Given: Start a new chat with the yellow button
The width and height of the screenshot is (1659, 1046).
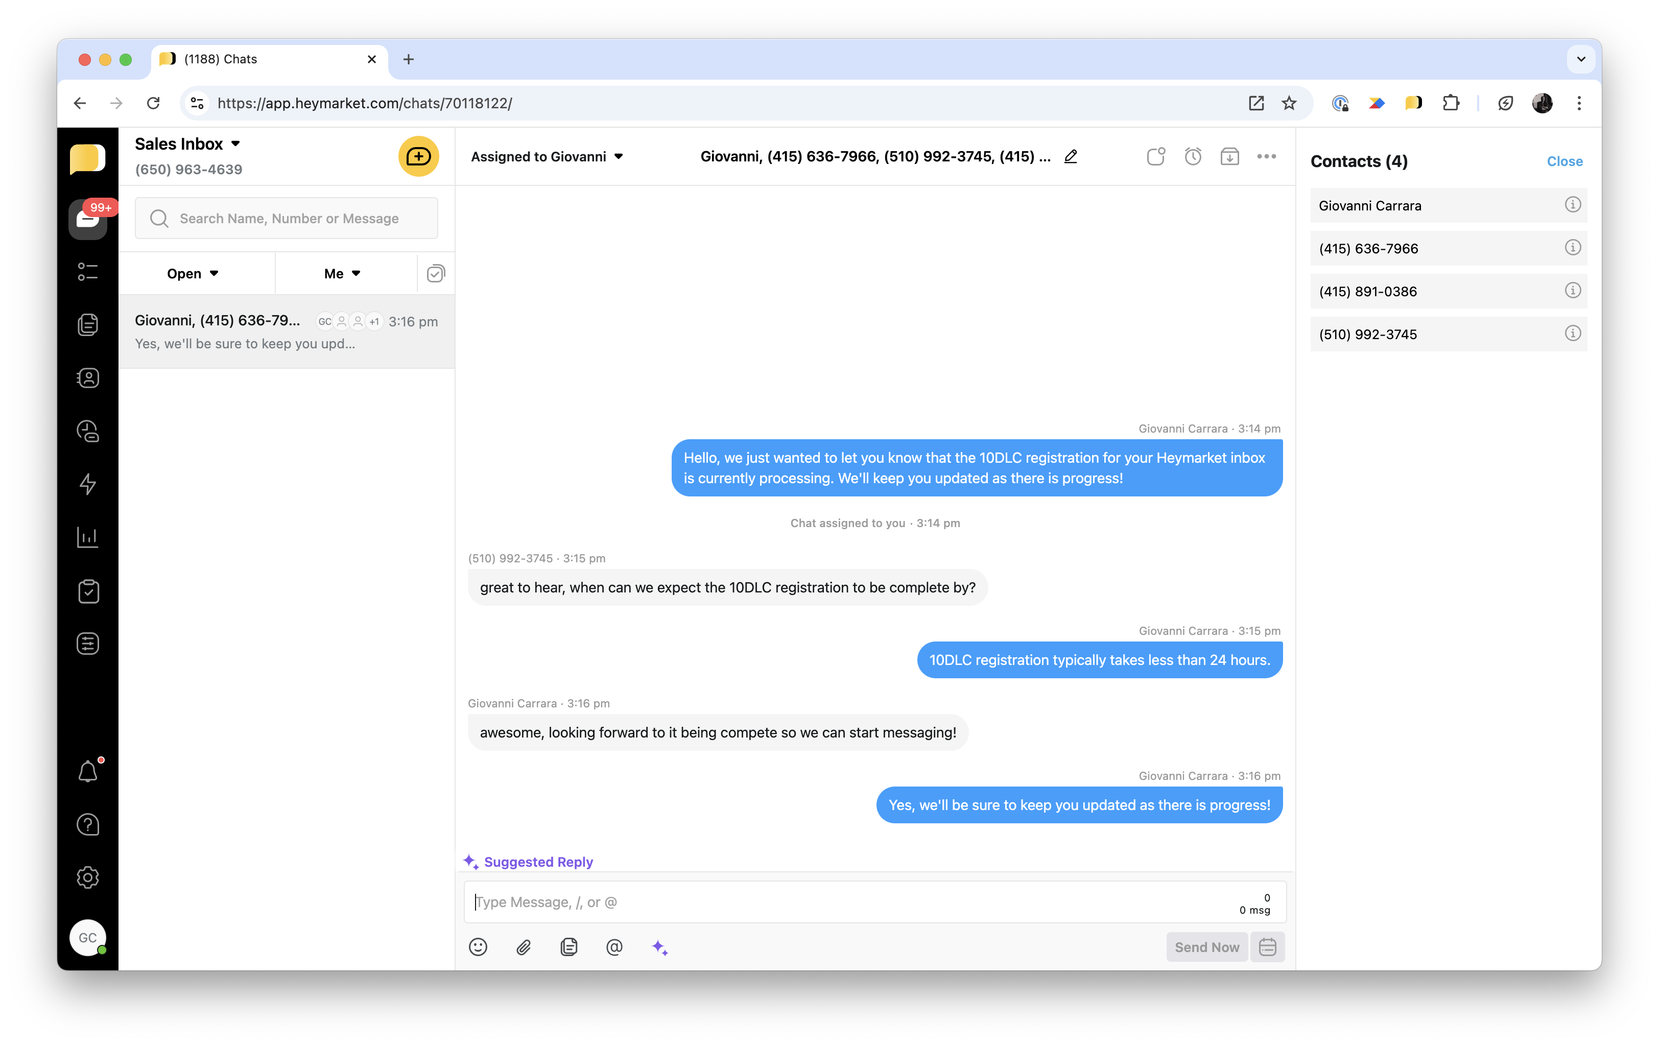Looking at the screenshot, I should (418, 156).
